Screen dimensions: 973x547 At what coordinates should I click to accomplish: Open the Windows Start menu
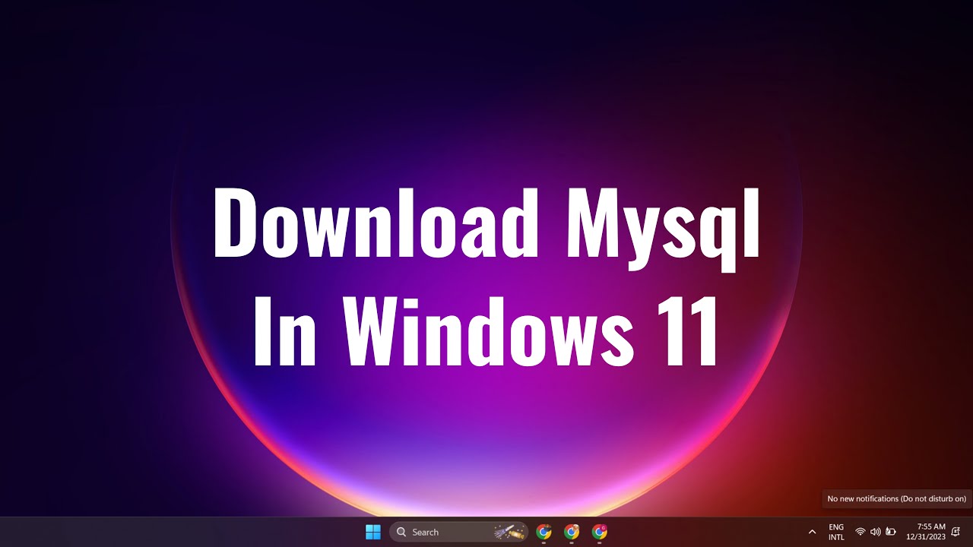tap(373, 532)
